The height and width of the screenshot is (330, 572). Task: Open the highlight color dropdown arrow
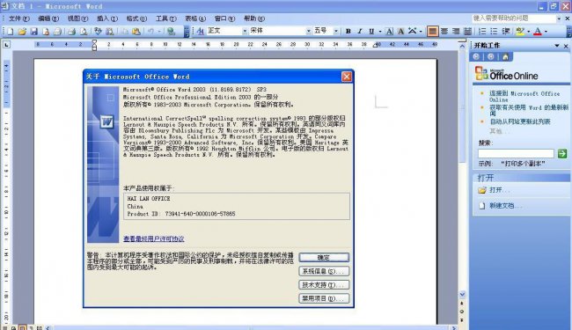pyautogui.click(x=528, y=32)
